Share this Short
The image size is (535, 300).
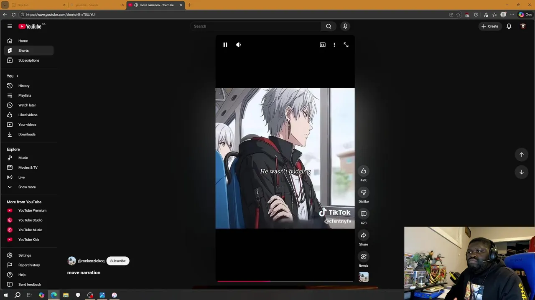pos(364,235)
